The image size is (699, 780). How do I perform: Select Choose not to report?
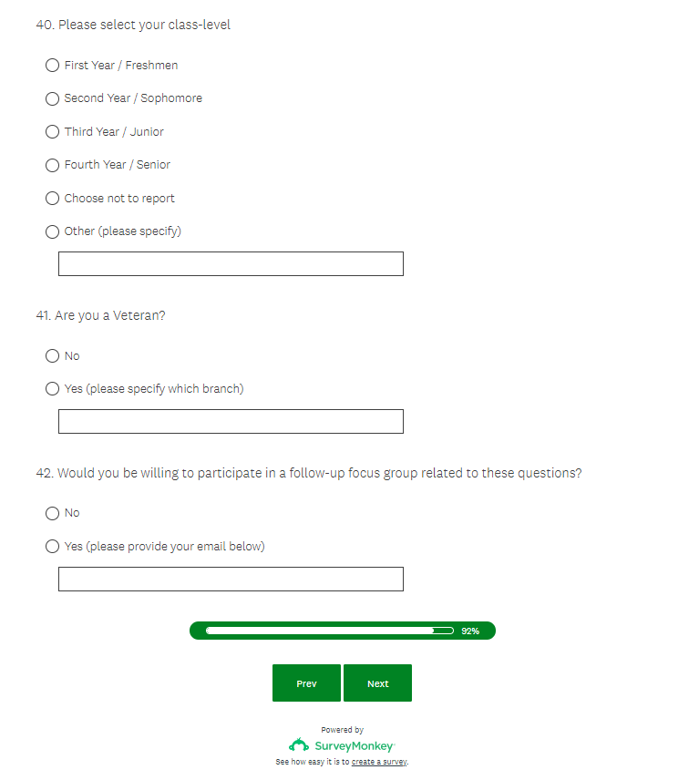[53, 199]
